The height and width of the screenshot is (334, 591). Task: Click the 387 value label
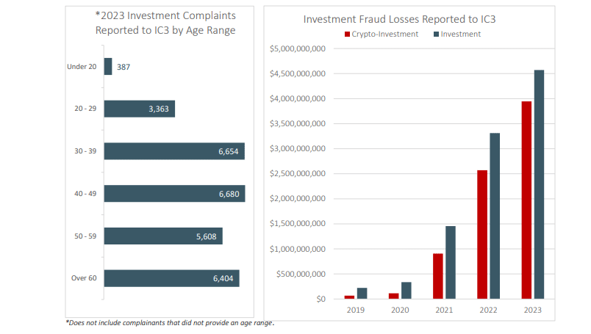[123, 67]
